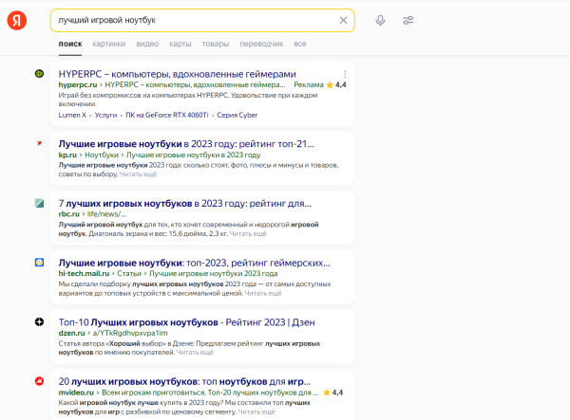Switch to the 'видео' tab

[x=147, y=44]
